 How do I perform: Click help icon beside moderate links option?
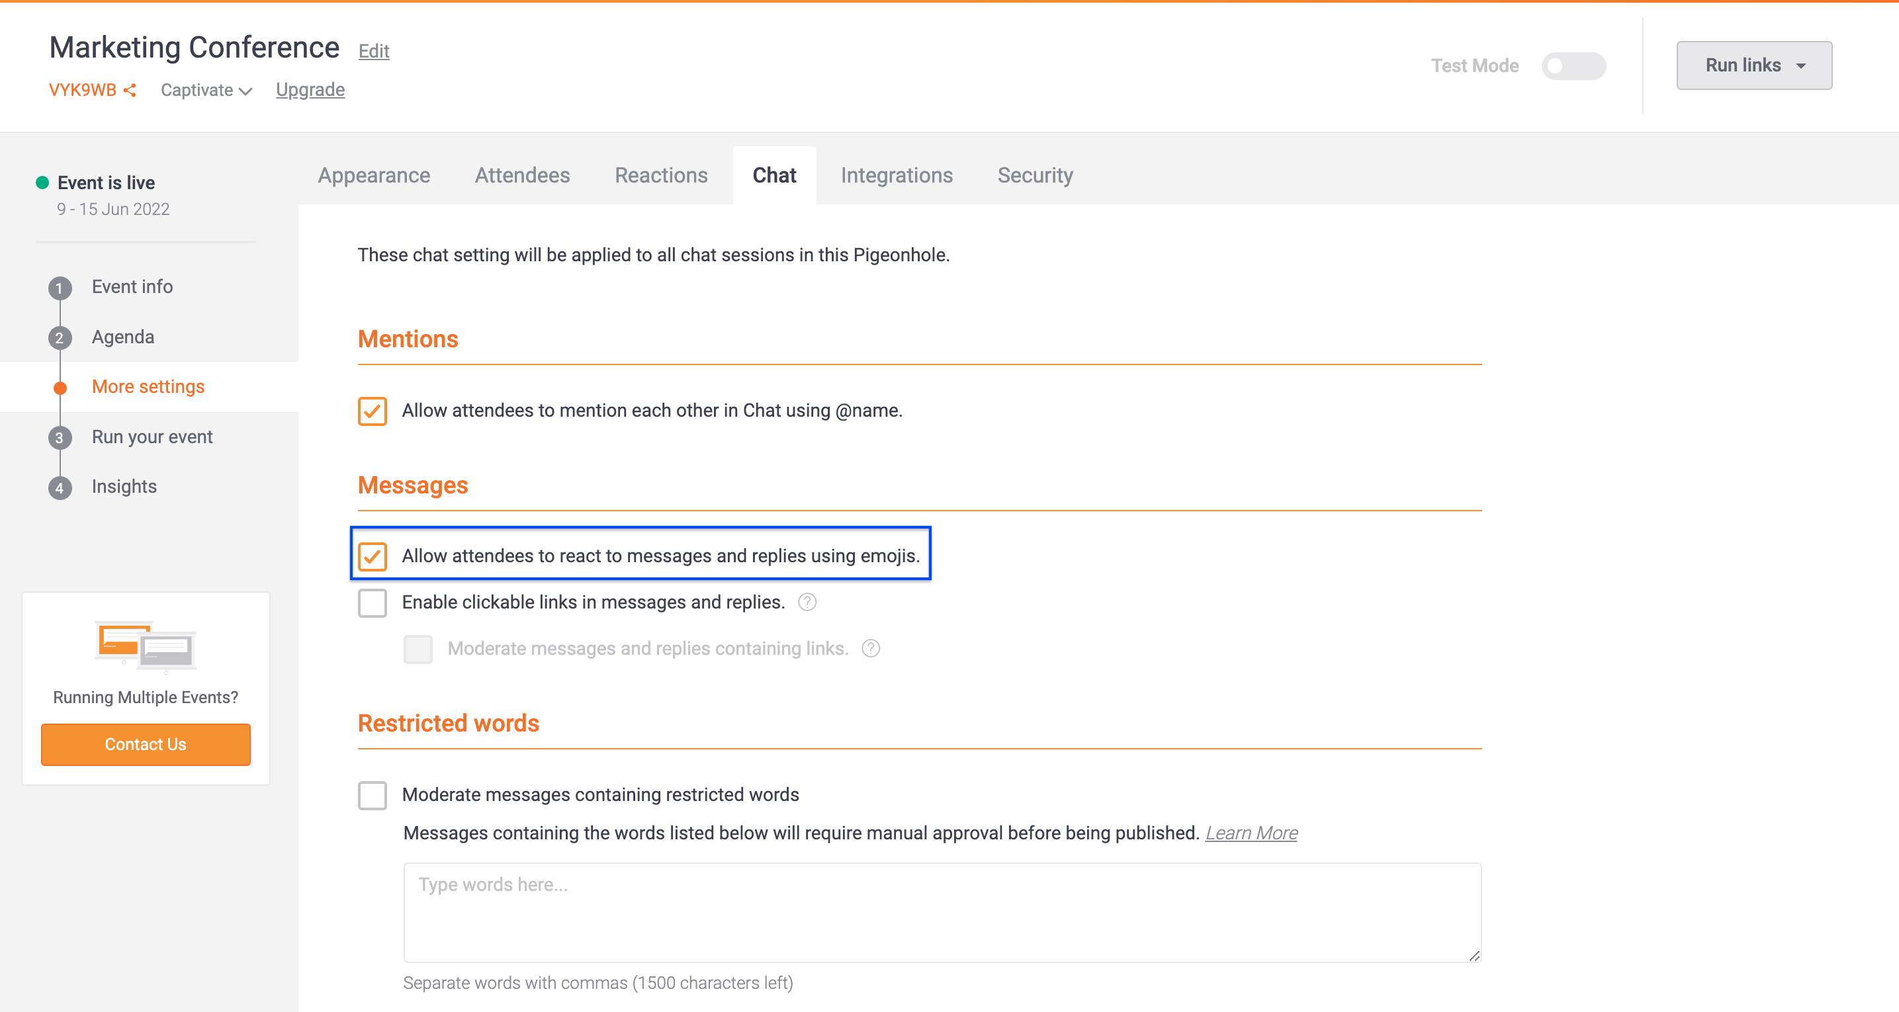tap(871, 649)
